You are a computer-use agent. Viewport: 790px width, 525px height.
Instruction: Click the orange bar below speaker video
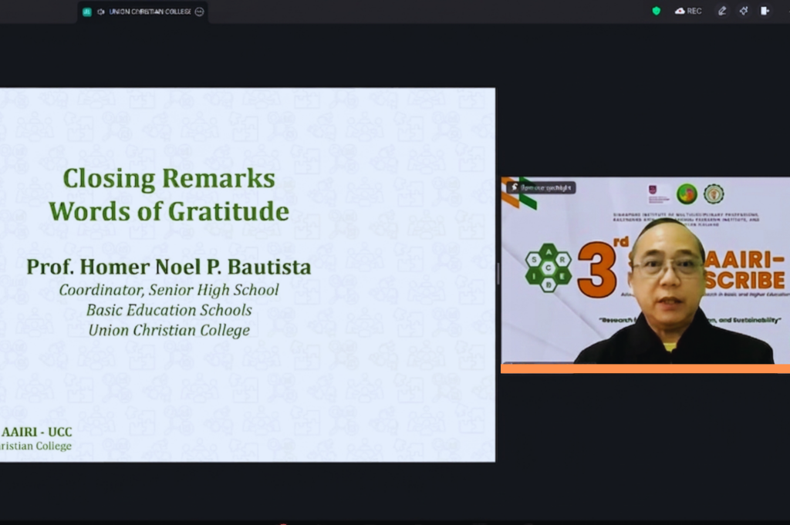645,369
